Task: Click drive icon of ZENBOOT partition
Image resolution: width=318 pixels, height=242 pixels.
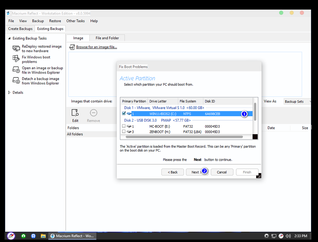Action: [x=129, y=131]
